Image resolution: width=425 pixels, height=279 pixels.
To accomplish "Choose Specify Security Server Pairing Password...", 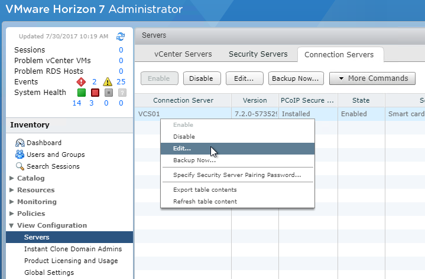I will pos(238,175).
